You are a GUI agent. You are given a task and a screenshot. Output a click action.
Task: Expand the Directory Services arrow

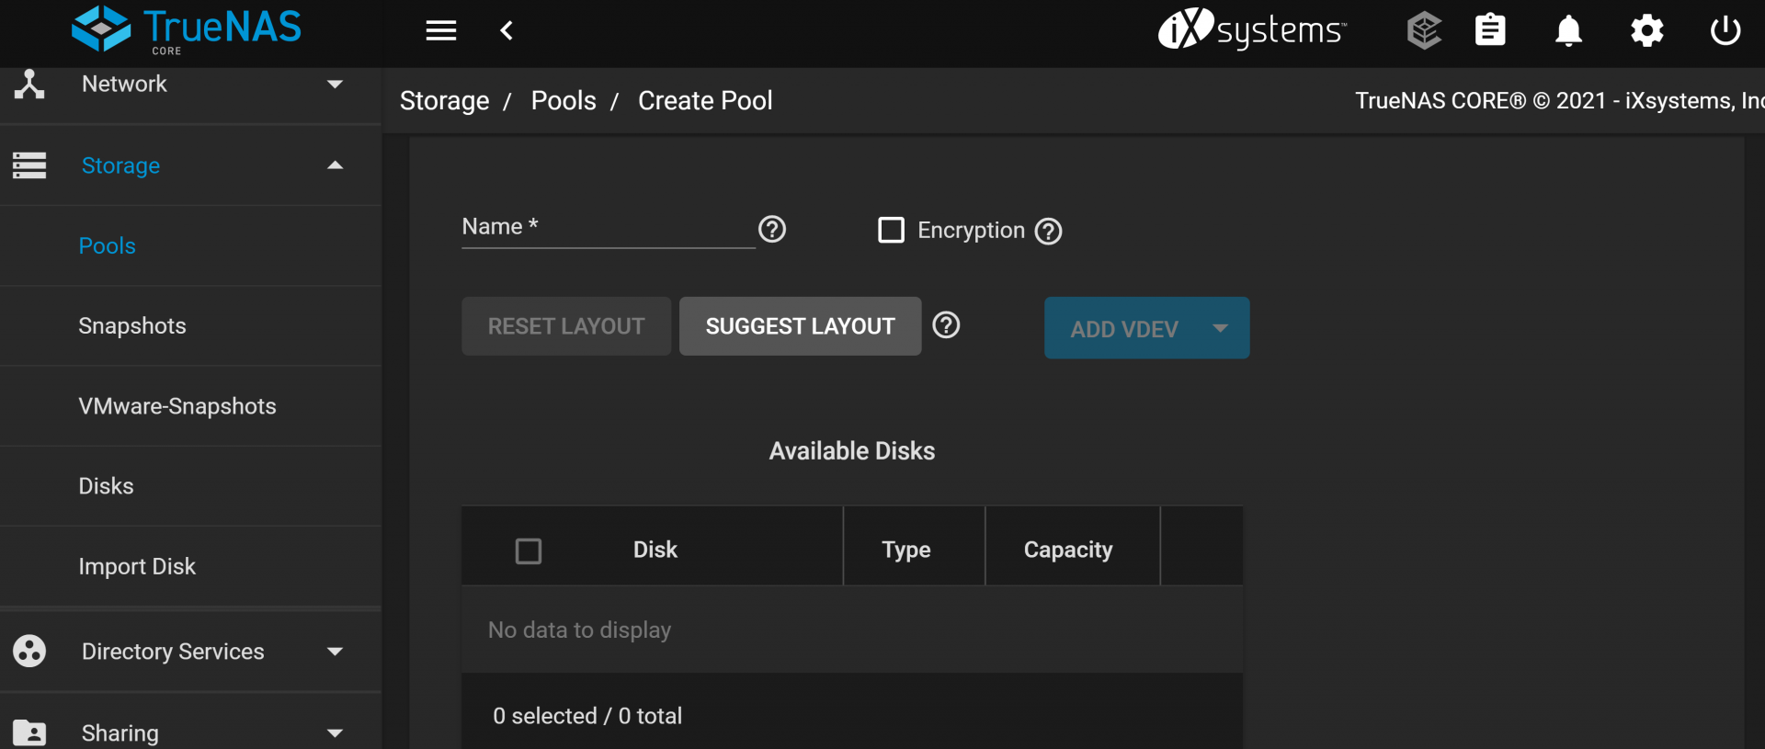click(336, 652)
